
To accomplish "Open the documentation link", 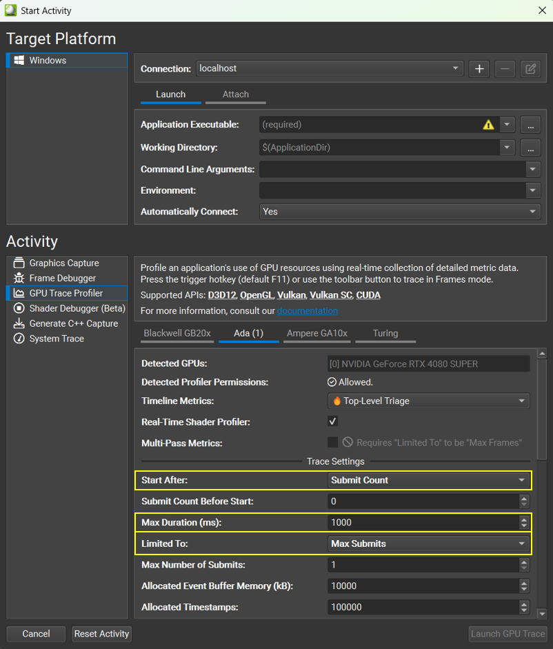I will tap(308, 311).
